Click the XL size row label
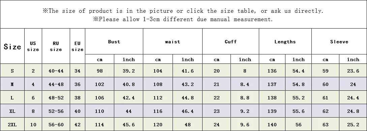The height and width of the screenshot is (131, 367). pos(12,111)
